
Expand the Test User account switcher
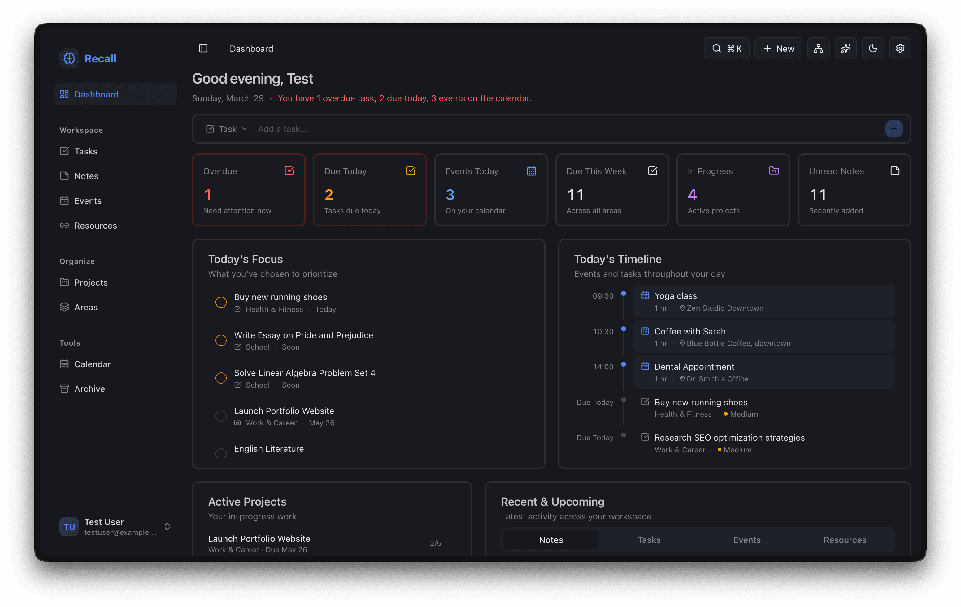pyautogui.click(x=167, y=527)
